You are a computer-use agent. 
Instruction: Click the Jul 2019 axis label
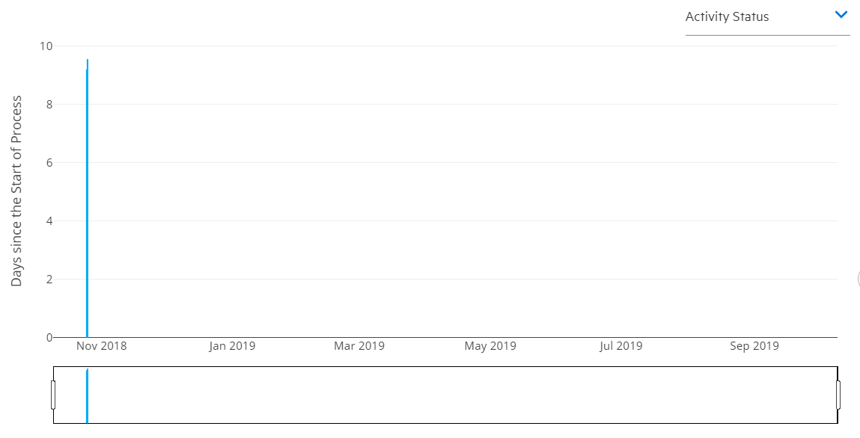(622, 345)
